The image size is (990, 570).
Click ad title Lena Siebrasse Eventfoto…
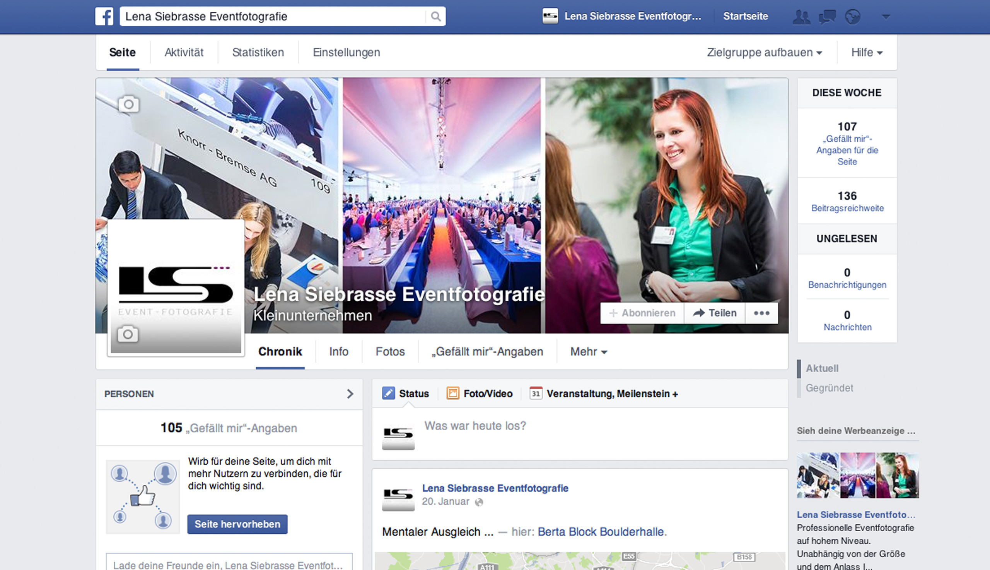point(856,514)
